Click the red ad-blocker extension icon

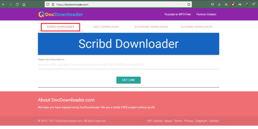coord(233,4)
